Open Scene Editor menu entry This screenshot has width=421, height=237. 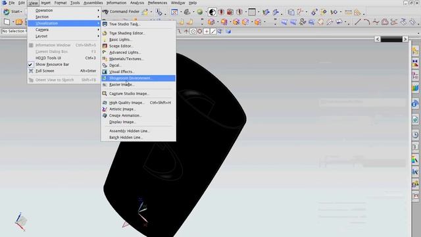tap(138, 46)
